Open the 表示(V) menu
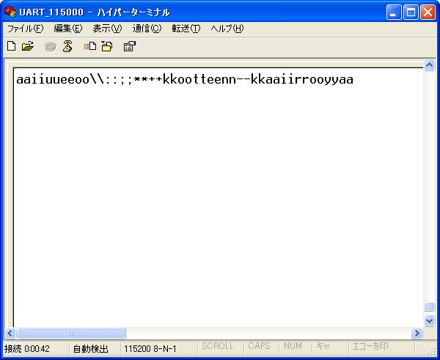Screen dimensions: 440x360 107,29
